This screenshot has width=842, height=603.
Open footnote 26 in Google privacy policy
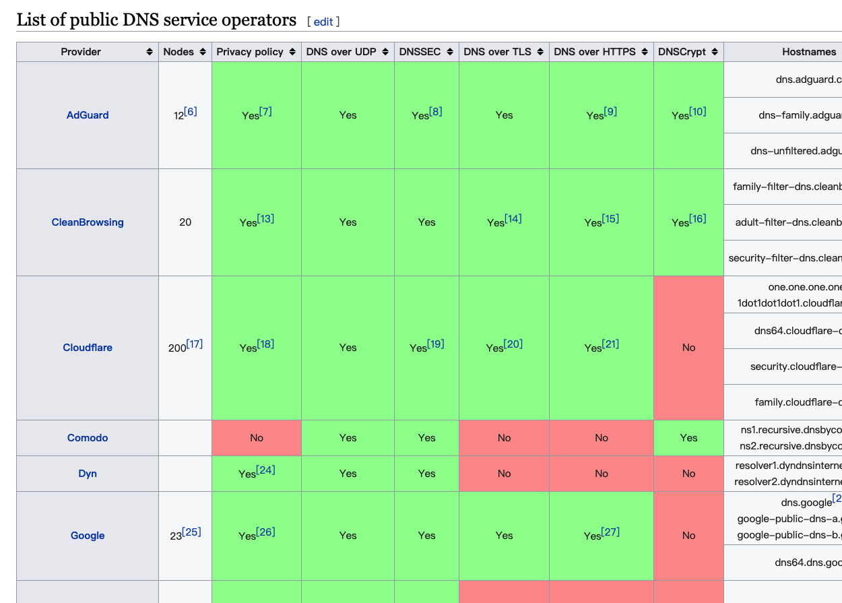pos(265,532)
